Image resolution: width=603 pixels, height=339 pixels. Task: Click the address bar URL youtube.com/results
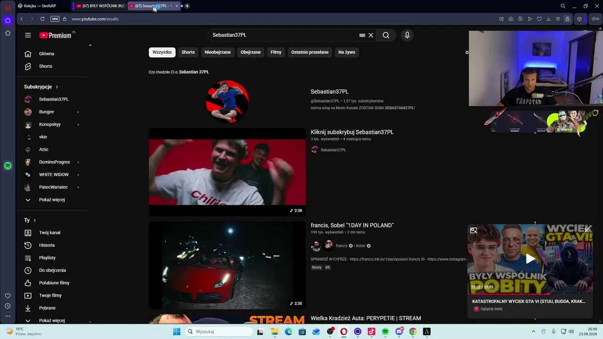[x=95, y=19]
